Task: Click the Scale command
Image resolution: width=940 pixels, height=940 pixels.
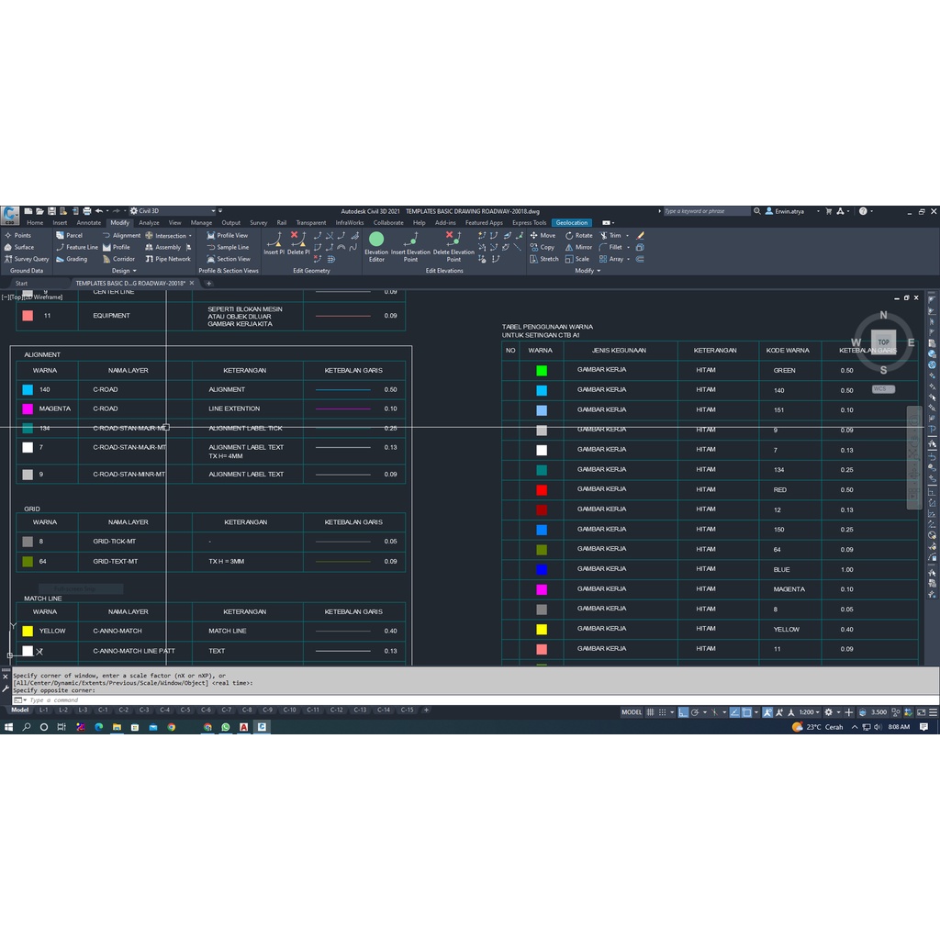Action: tap(576, 259)
